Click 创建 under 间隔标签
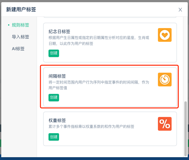Image resolution: width=189 pixels, height=160 pixels. pos(54,98)
